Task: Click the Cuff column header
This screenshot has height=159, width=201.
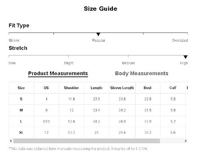Action: click(x=173, y=88)
